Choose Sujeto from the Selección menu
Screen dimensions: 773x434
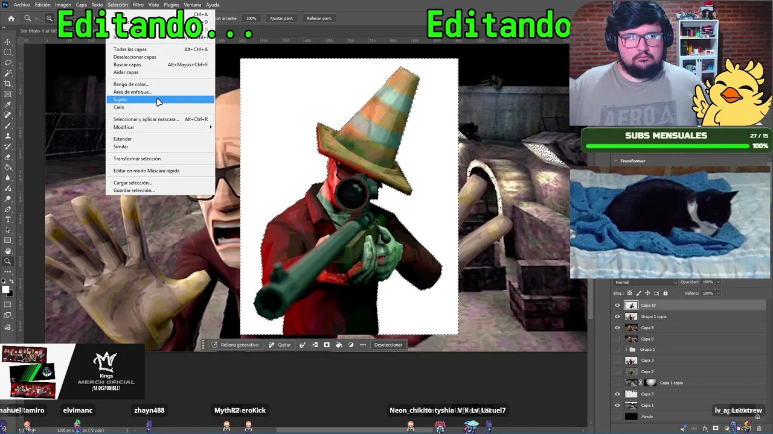[160, 99]
